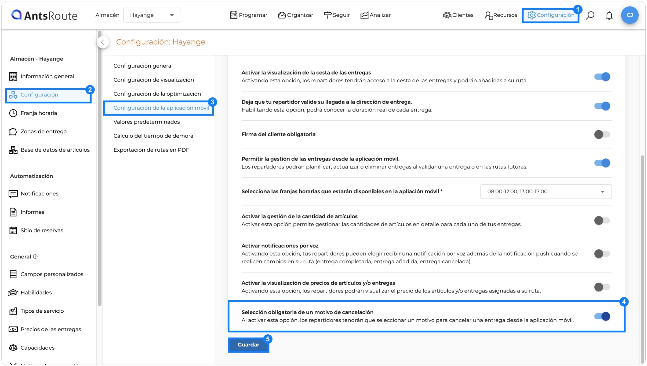Toggle visualización de la cesta de las entregas
This screenshot has width=647, height=366.
pyautogui.click(x=602, y=77)
